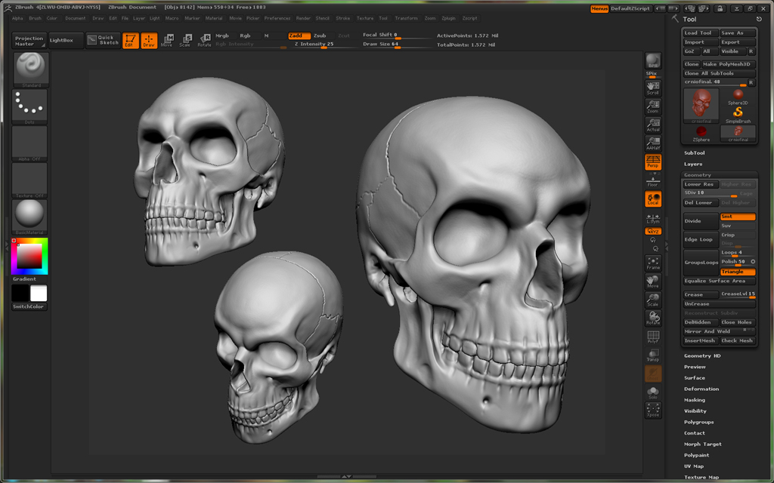The width and height of the screenshot is (774, 483).
Task: Pick a color in the color picker square
Action: click(x=29, y=257)
